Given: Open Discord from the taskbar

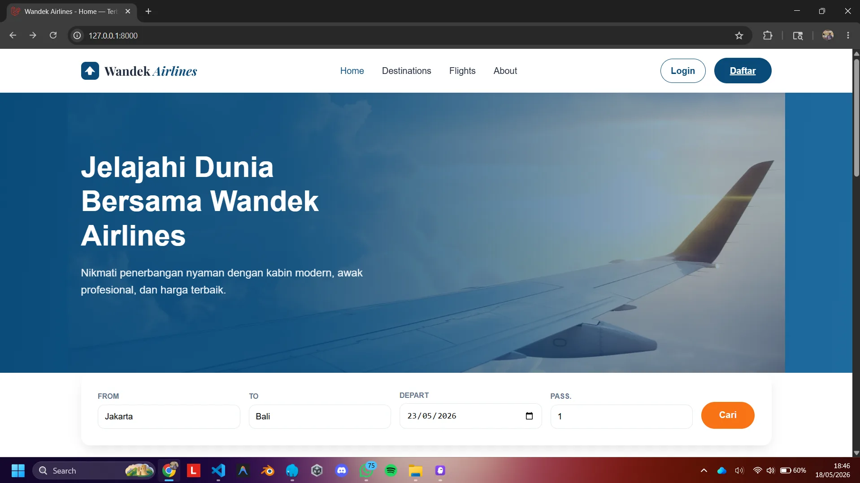Looking at the screenshot, I should 342,470.
